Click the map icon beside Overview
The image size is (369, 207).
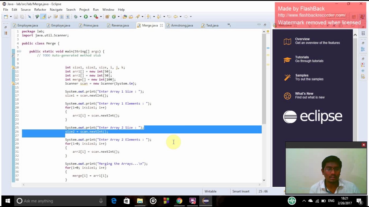pyautogui.click(x=287, y=42)
